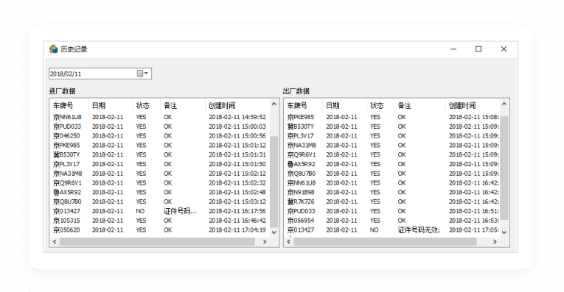Sort 出厂数据 by 状态 column header

click(x=381, y=105)
